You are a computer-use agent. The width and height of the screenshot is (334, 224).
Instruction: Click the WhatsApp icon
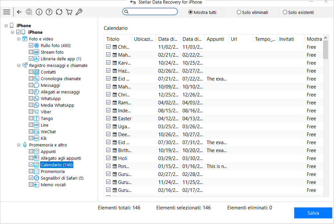[x=36, y=98]
